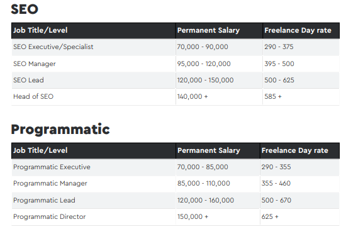This screenshot has height=234, width=346.
Task: Click the 95,000 - 120,000 salary value
Action: (204, 64)
